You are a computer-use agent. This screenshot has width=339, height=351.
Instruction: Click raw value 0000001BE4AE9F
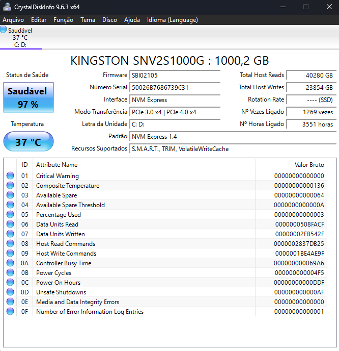click(x=299, y=254)
